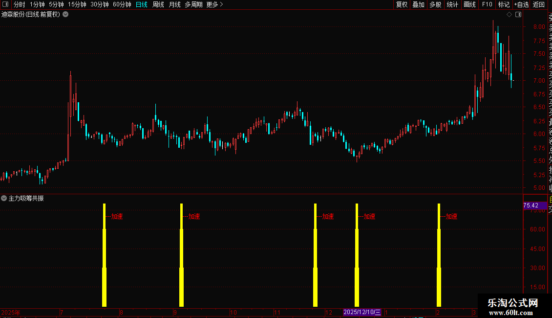Click the 加速 label beside 2025/12/10 bar
This screenshot has width=552, height=318.
369,216
